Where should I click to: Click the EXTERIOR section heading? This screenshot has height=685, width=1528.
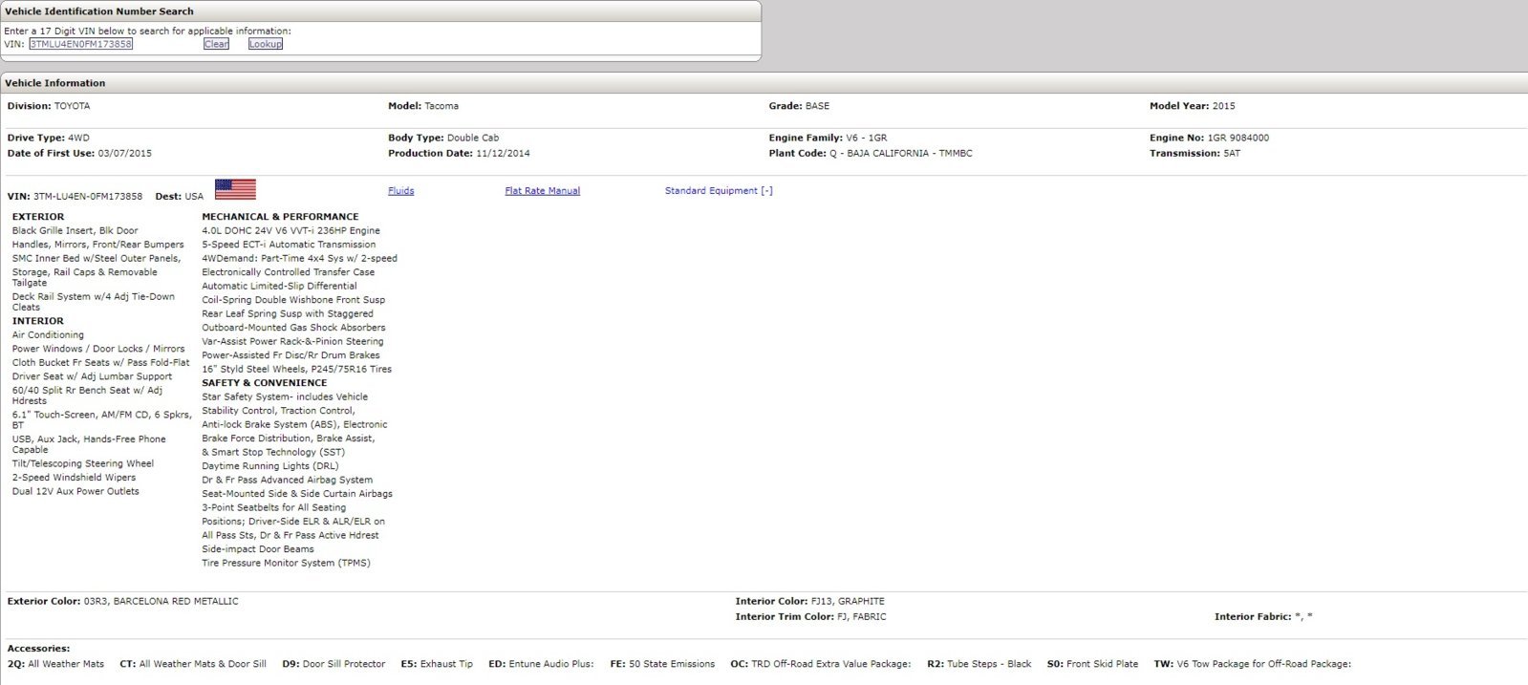[x=38, y=217]
